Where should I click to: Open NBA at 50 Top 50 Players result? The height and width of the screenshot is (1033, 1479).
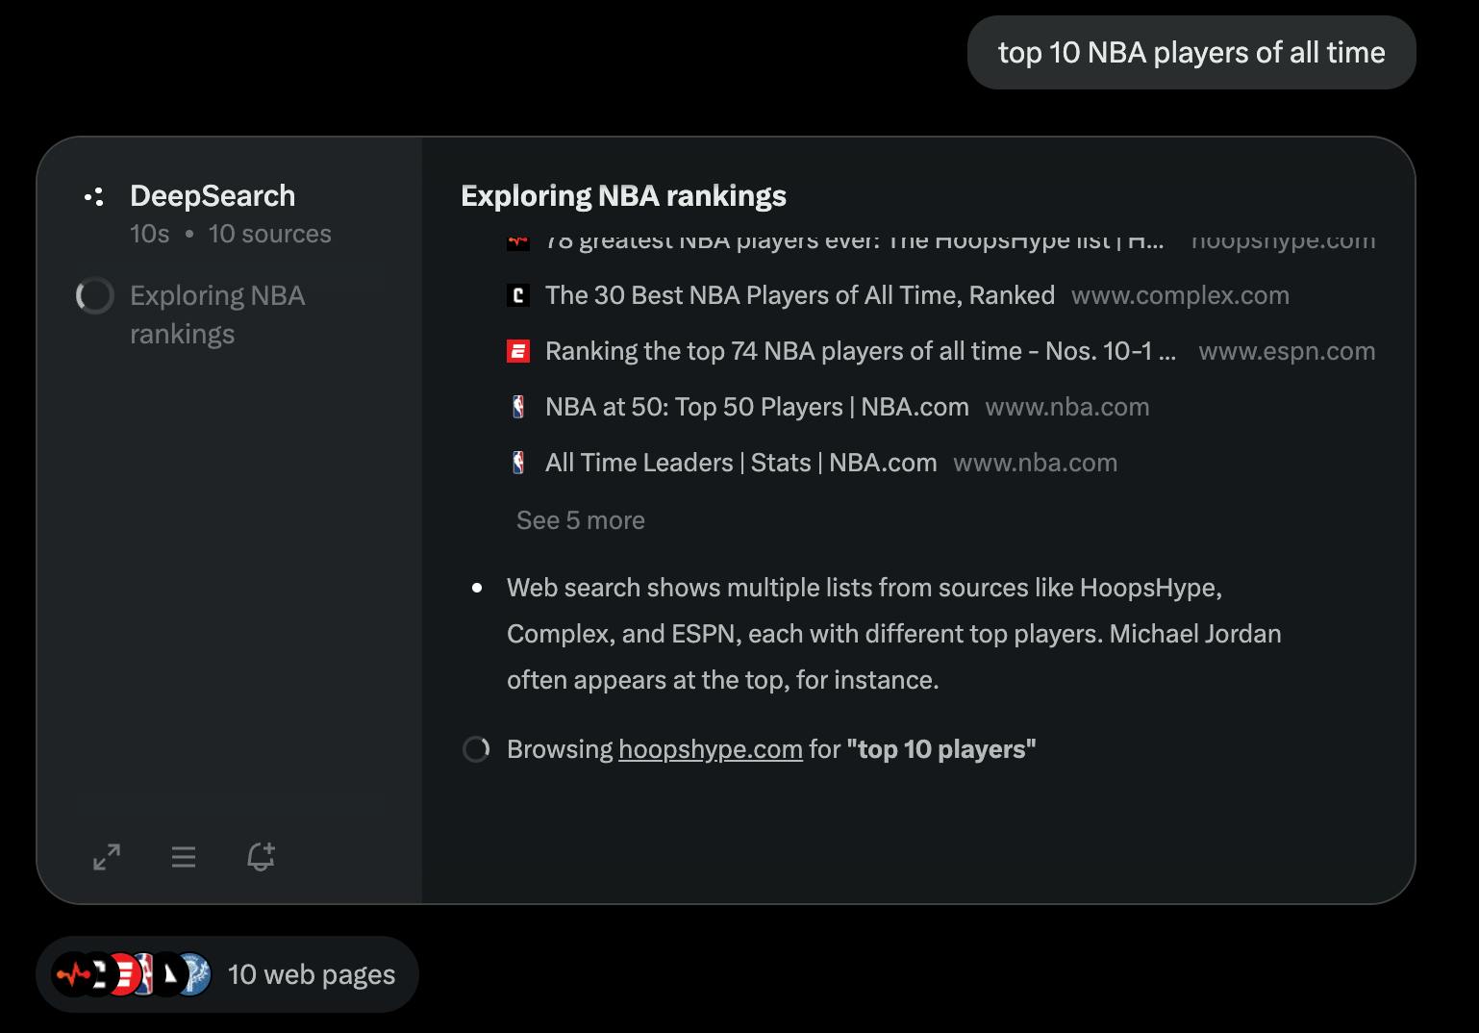pos(756,407)
